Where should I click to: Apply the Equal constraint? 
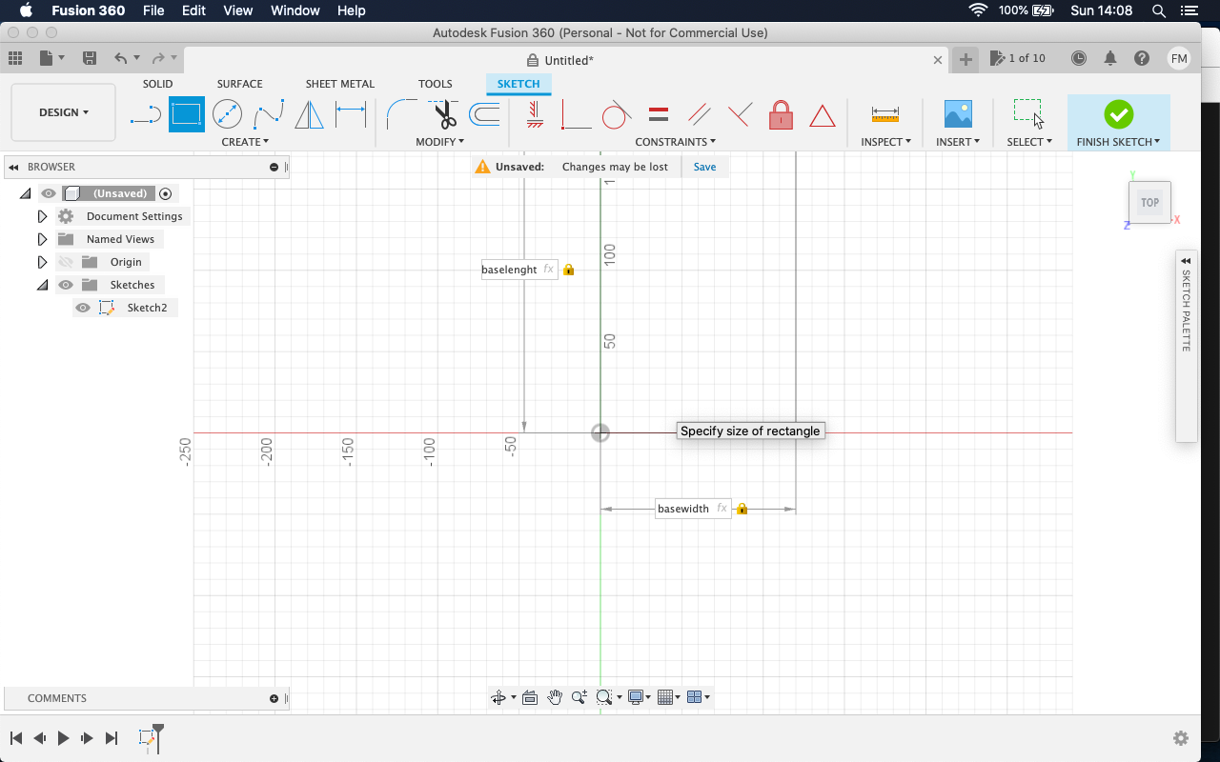coord(658,115)
